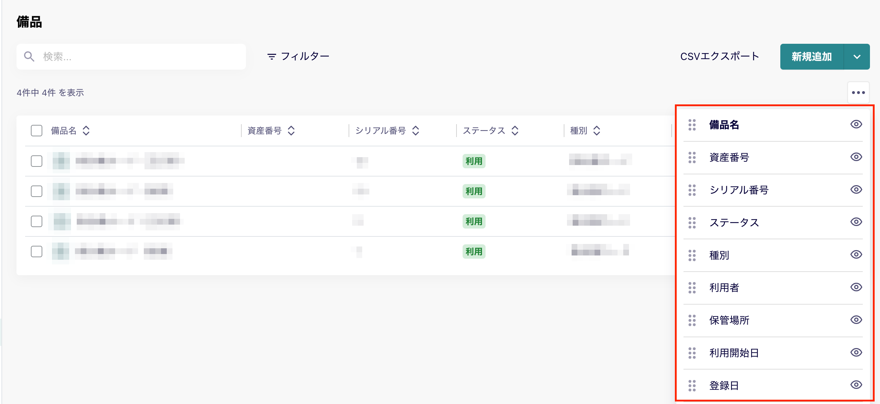The width and height of the screenshot is (880, 404).
Task: Grab the drag handle for シリアル番号
Action: click(692, 190)
